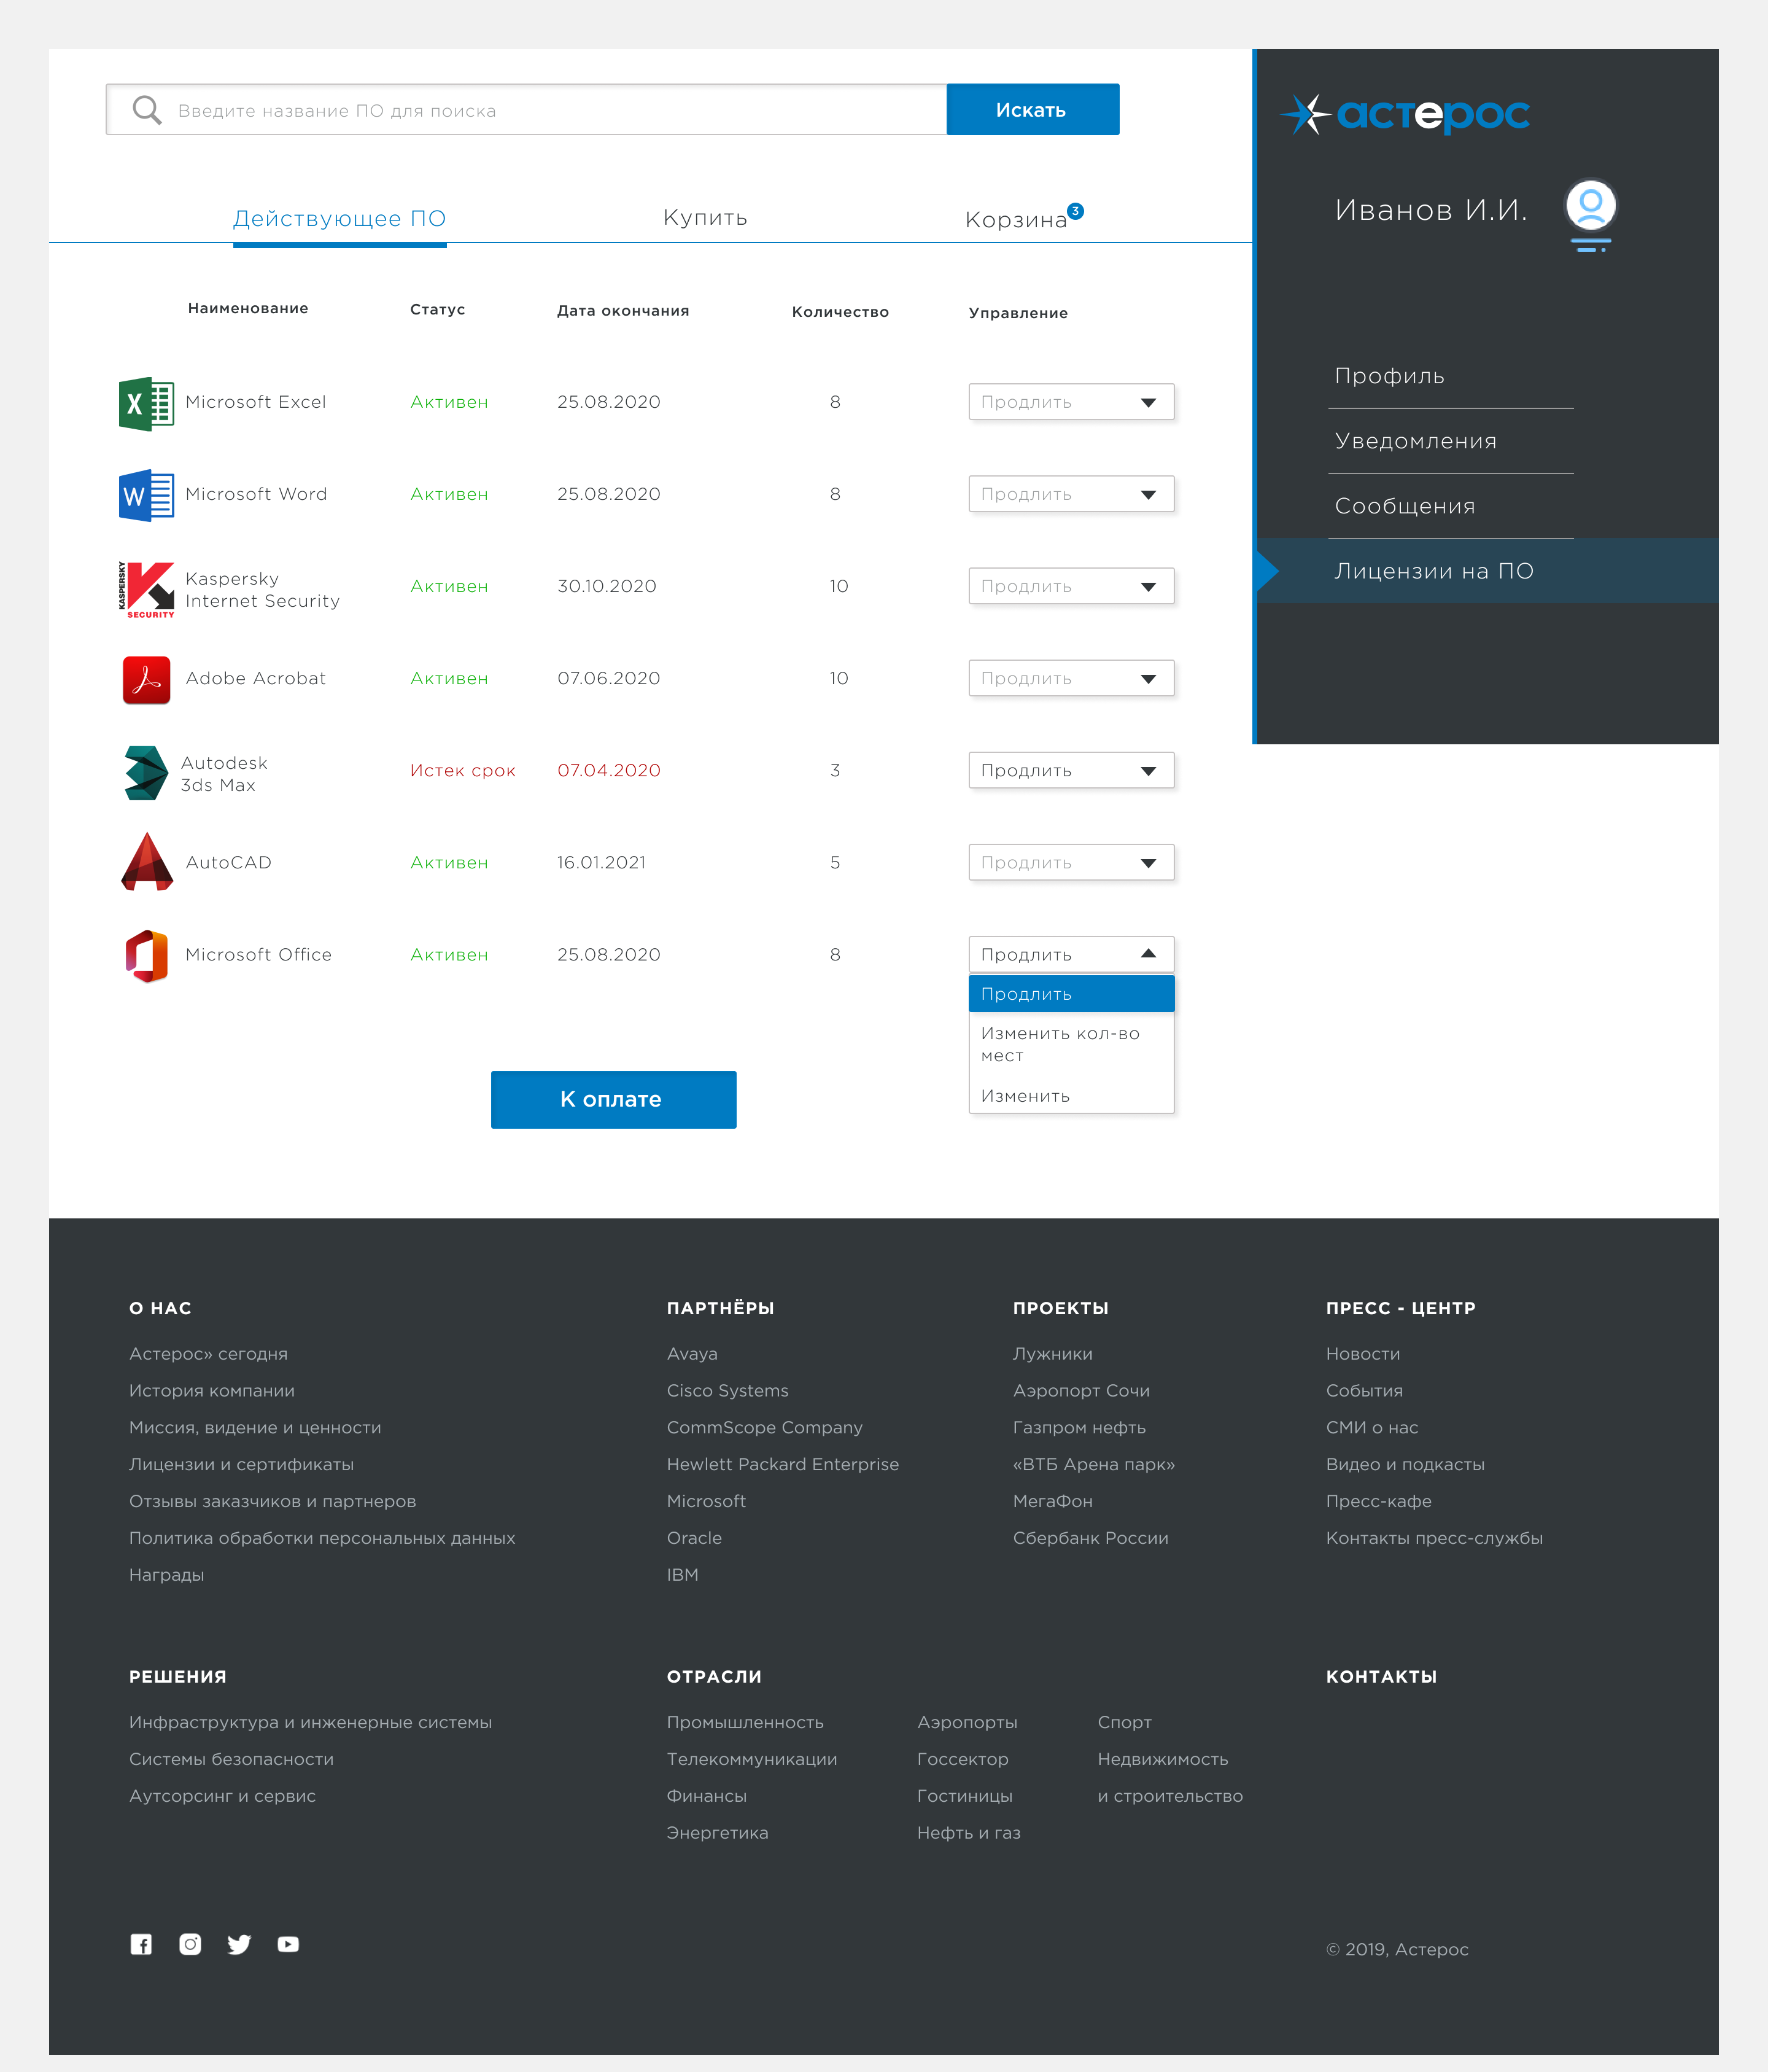The width and height of the screenshot is (1768, 2072).
Task: Open the YouTube footer icon
Action: pos(288,1945)
